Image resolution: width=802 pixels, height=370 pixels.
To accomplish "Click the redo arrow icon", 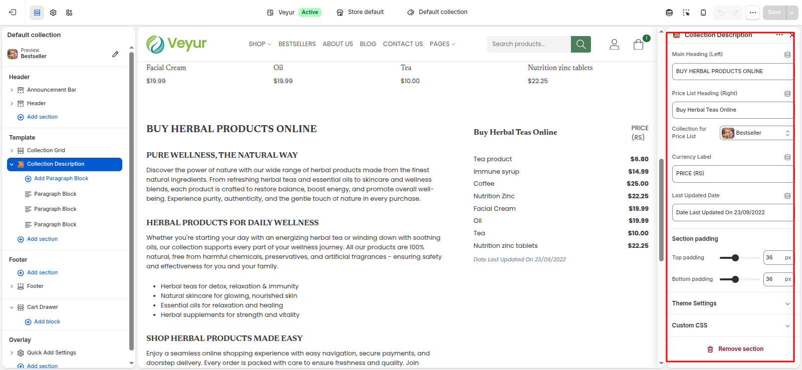I will [x=735, y=13].
